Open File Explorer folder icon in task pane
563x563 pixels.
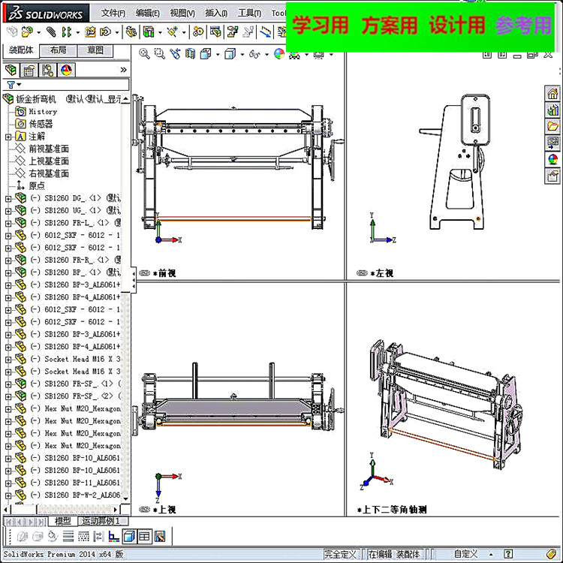[552, 126]
